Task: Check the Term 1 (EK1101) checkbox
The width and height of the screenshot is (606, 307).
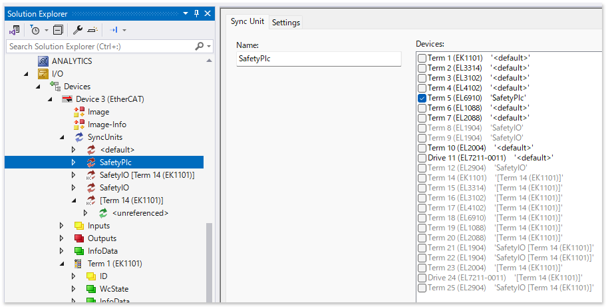Action: (422, 59)
